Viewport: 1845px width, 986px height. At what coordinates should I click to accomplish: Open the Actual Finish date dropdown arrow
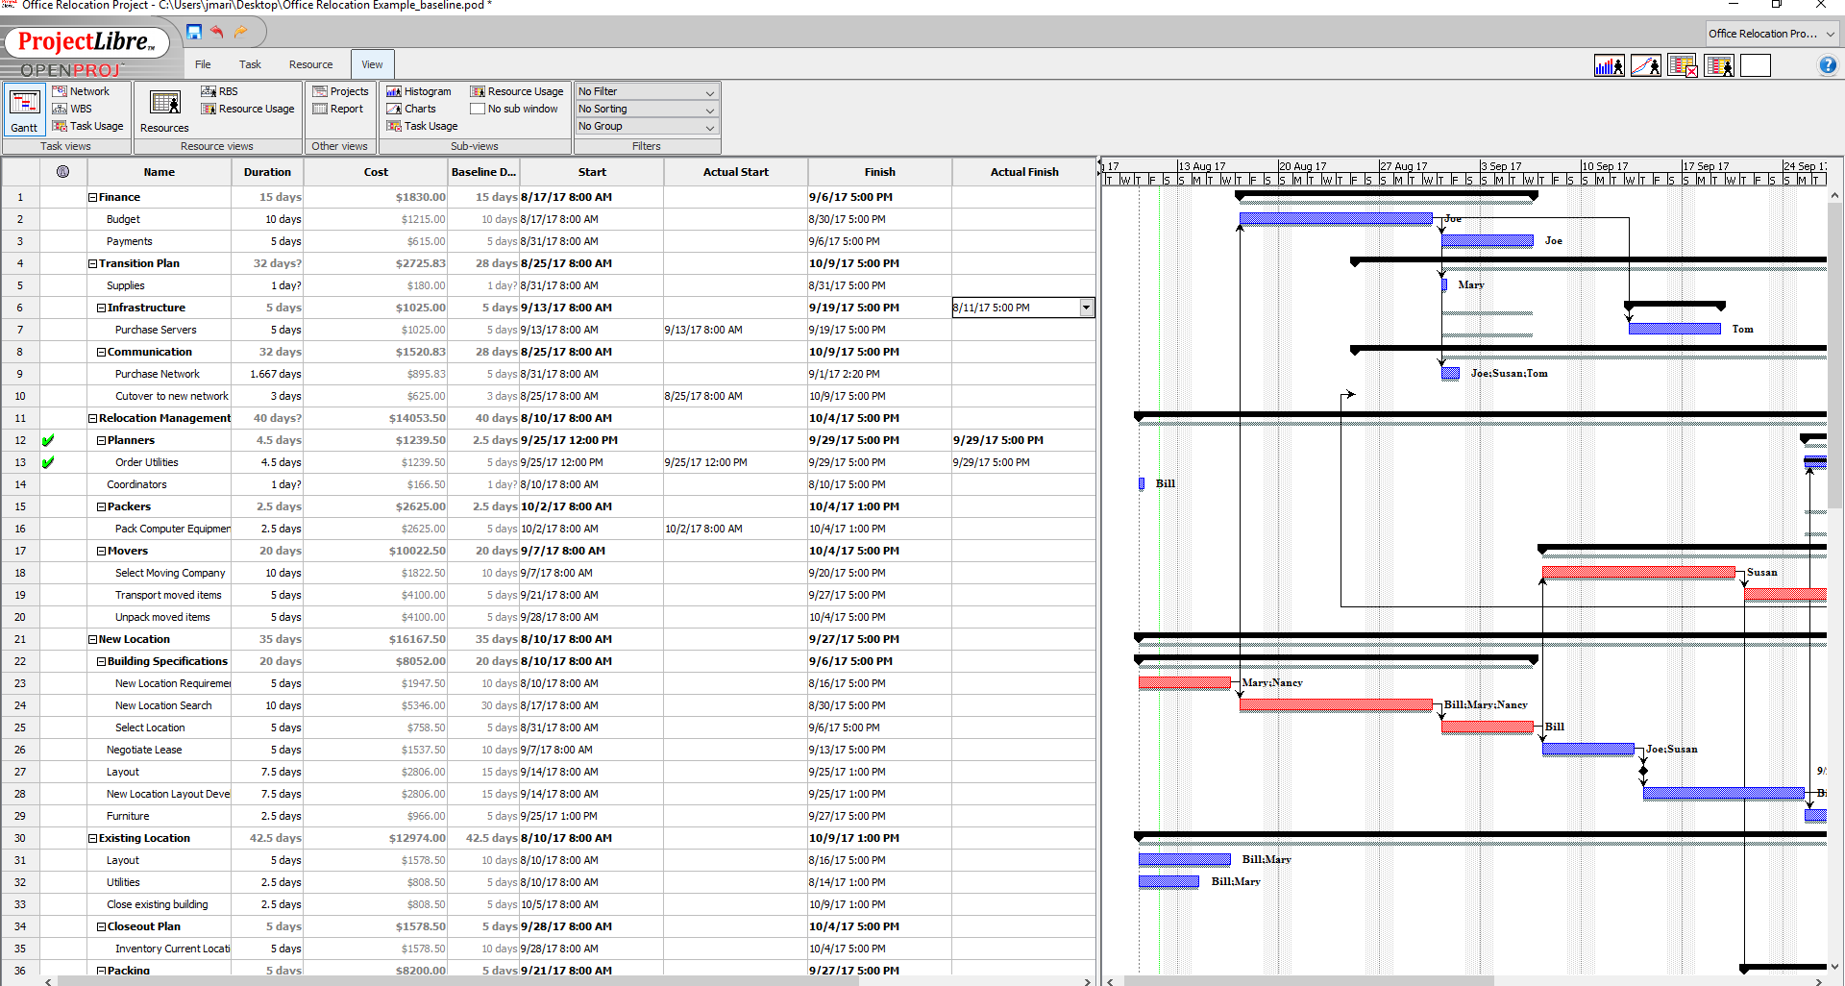1086,308
